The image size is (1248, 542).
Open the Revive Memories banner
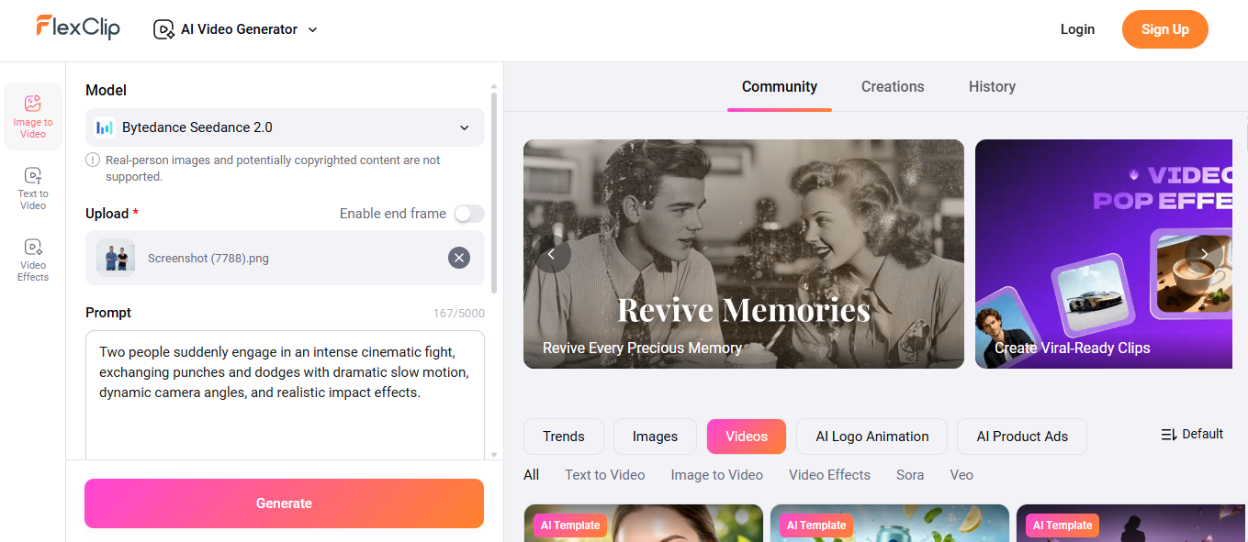744,254
